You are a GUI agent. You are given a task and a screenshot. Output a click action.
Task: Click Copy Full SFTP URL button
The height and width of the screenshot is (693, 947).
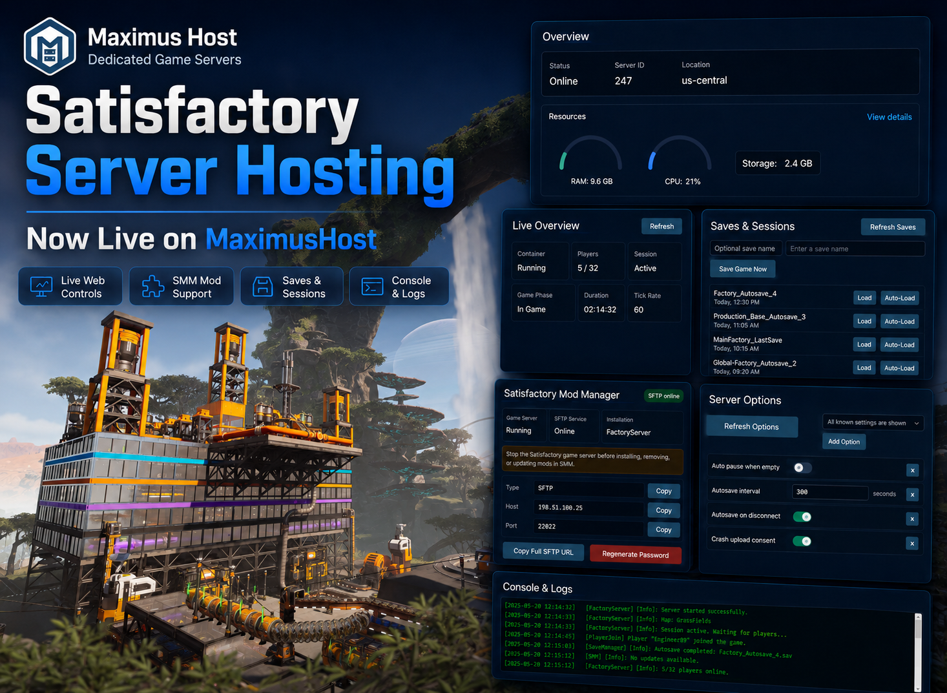point(543,552)
